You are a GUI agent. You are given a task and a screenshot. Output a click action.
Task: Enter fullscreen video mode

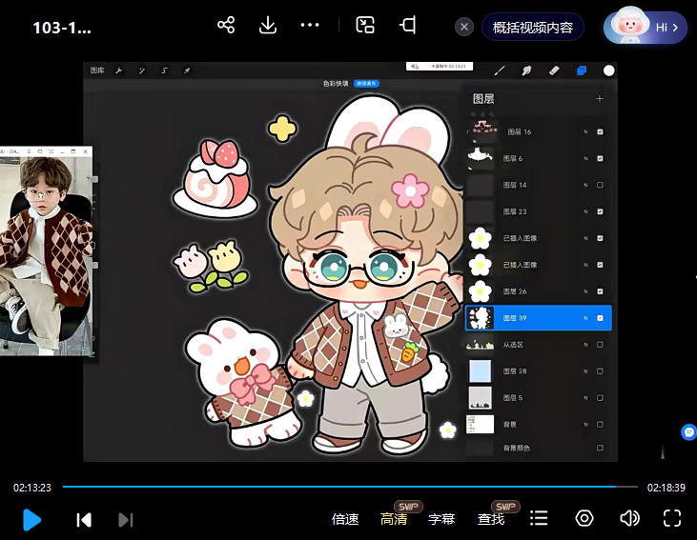coord(672,518)
